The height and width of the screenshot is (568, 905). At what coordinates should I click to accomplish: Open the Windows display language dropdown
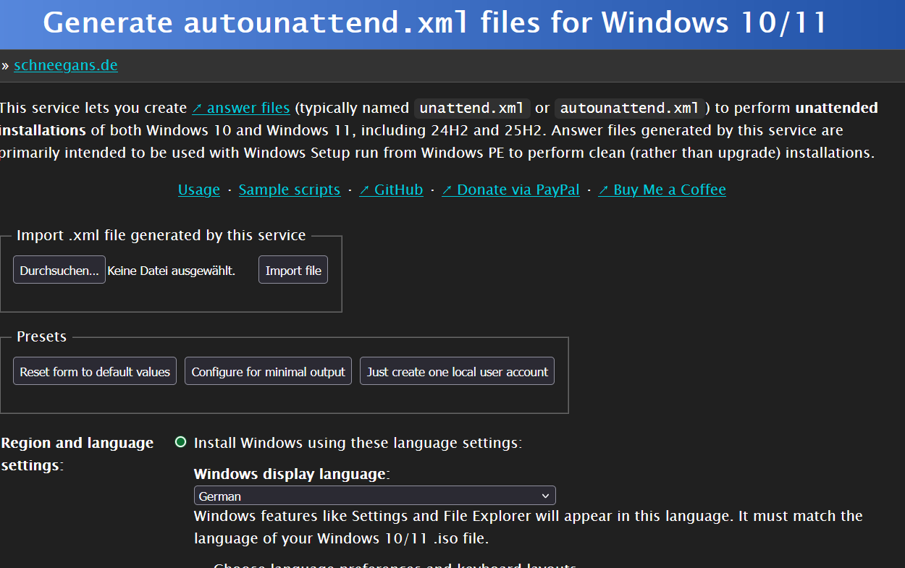coord(374,496)
